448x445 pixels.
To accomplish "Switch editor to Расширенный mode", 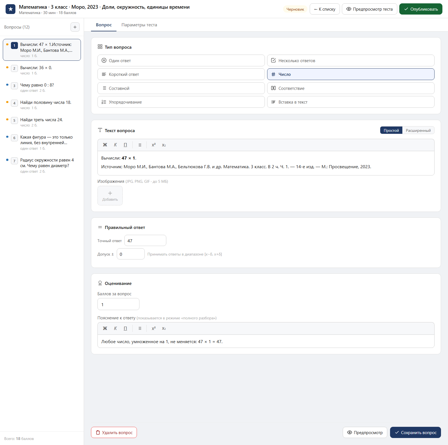I will [418, 130].
